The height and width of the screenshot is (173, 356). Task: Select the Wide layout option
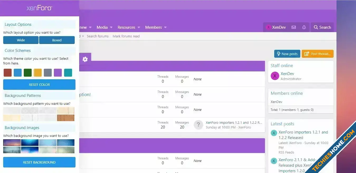click(21, 40)
